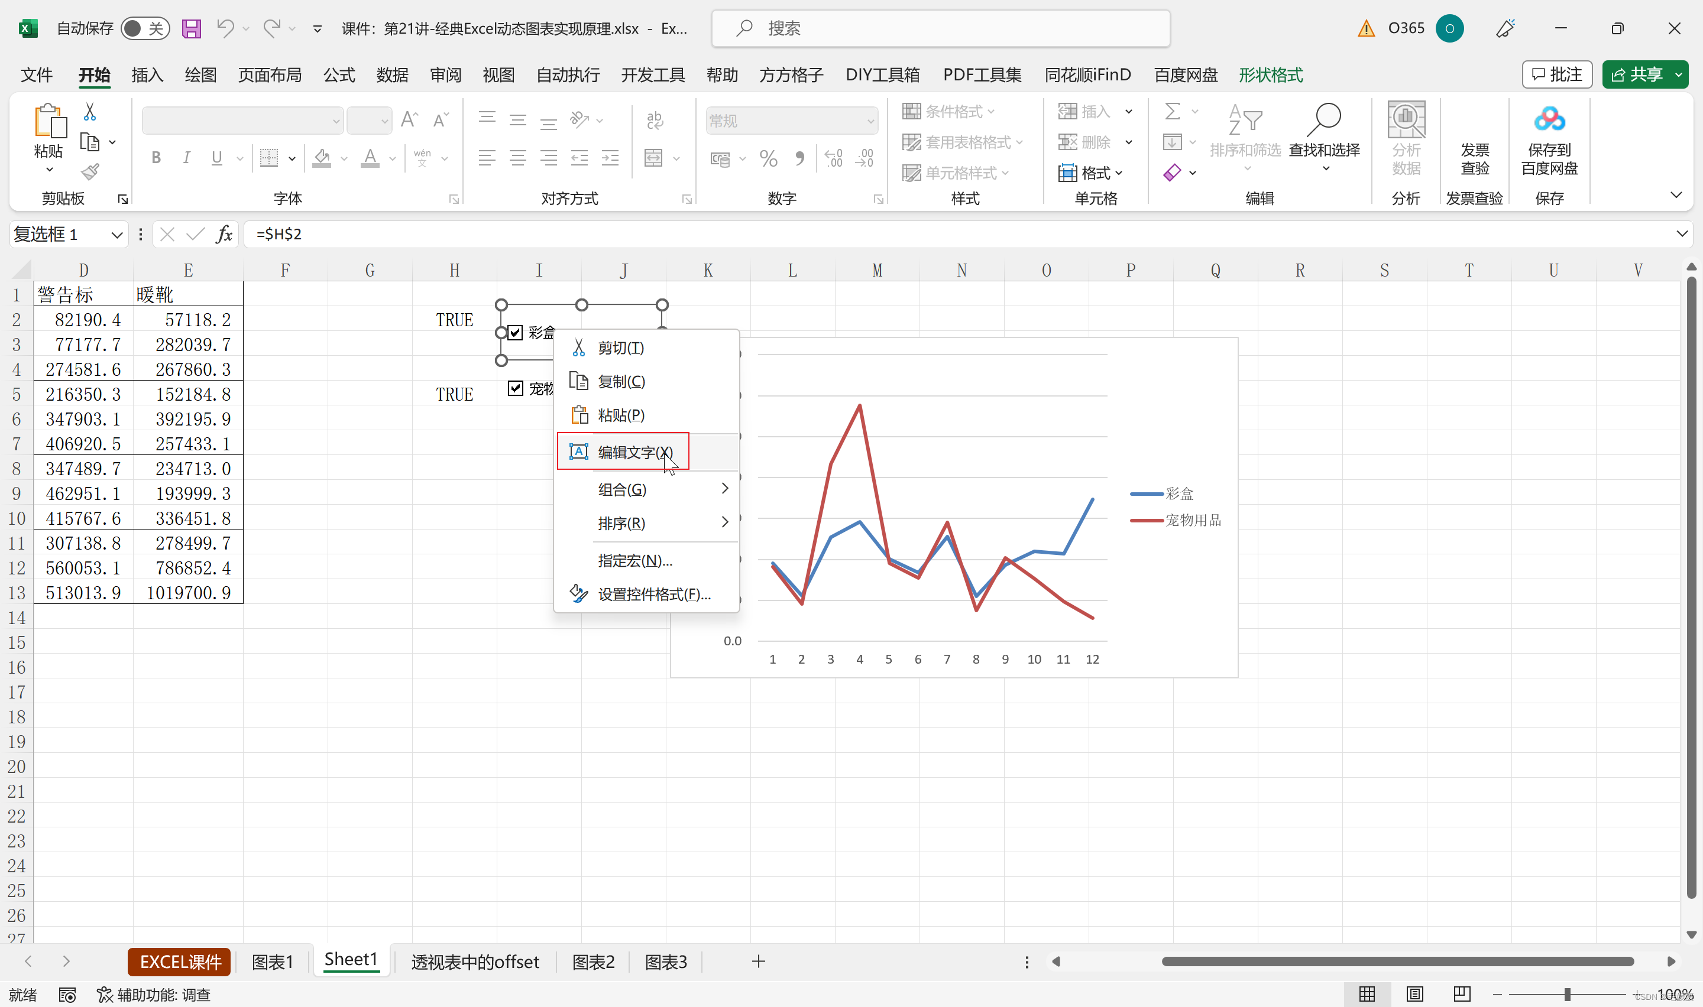
Task: Expand the 组合(G) submenu
Action: [x=647, y=489]
